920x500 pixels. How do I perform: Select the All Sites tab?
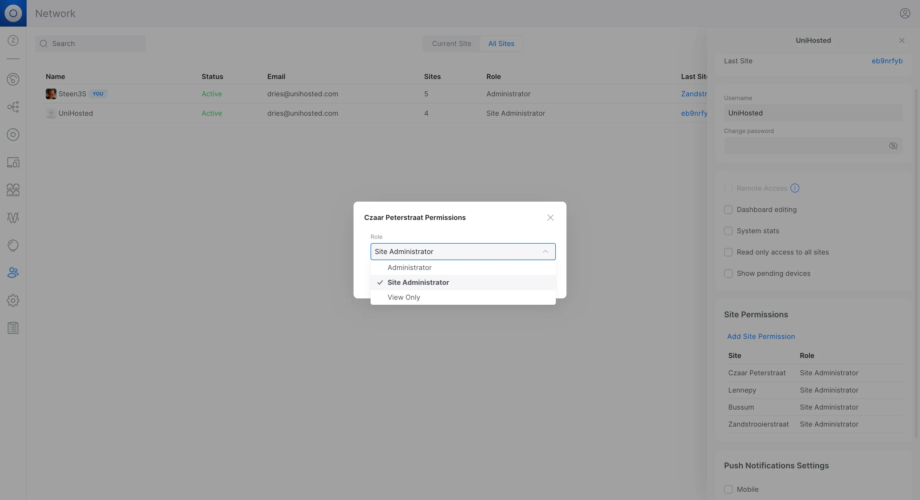(501, 44)
